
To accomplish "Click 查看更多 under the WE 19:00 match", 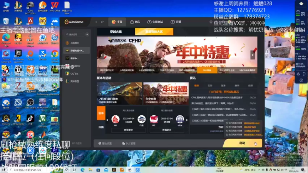I will (x=167, y=130).
